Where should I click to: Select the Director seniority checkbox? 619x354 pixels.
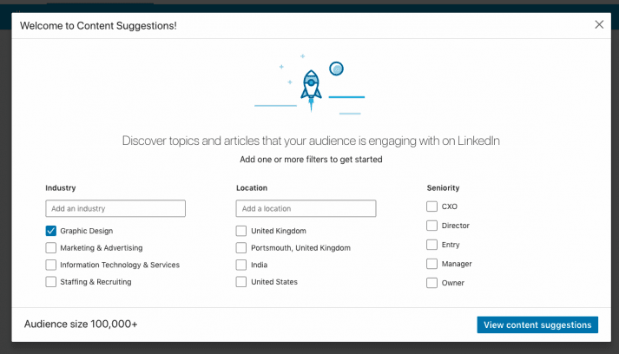[432, 226]
